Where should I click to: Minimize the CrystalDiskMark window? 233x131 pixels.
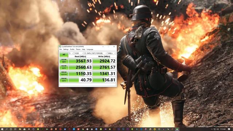coord(103,47)
